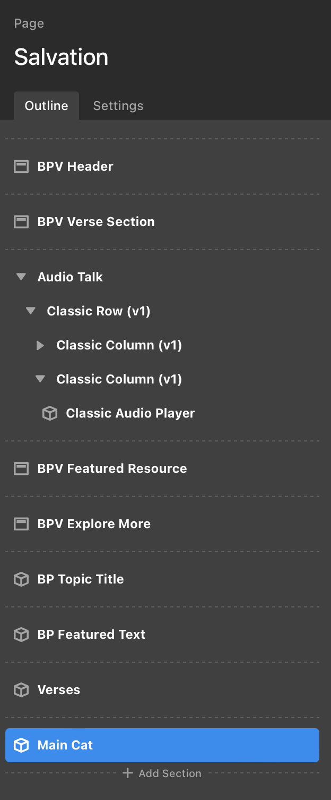331x800 pixels.
Task: Collapse the Audio Talk section
Action: click(x=21, y=277)
